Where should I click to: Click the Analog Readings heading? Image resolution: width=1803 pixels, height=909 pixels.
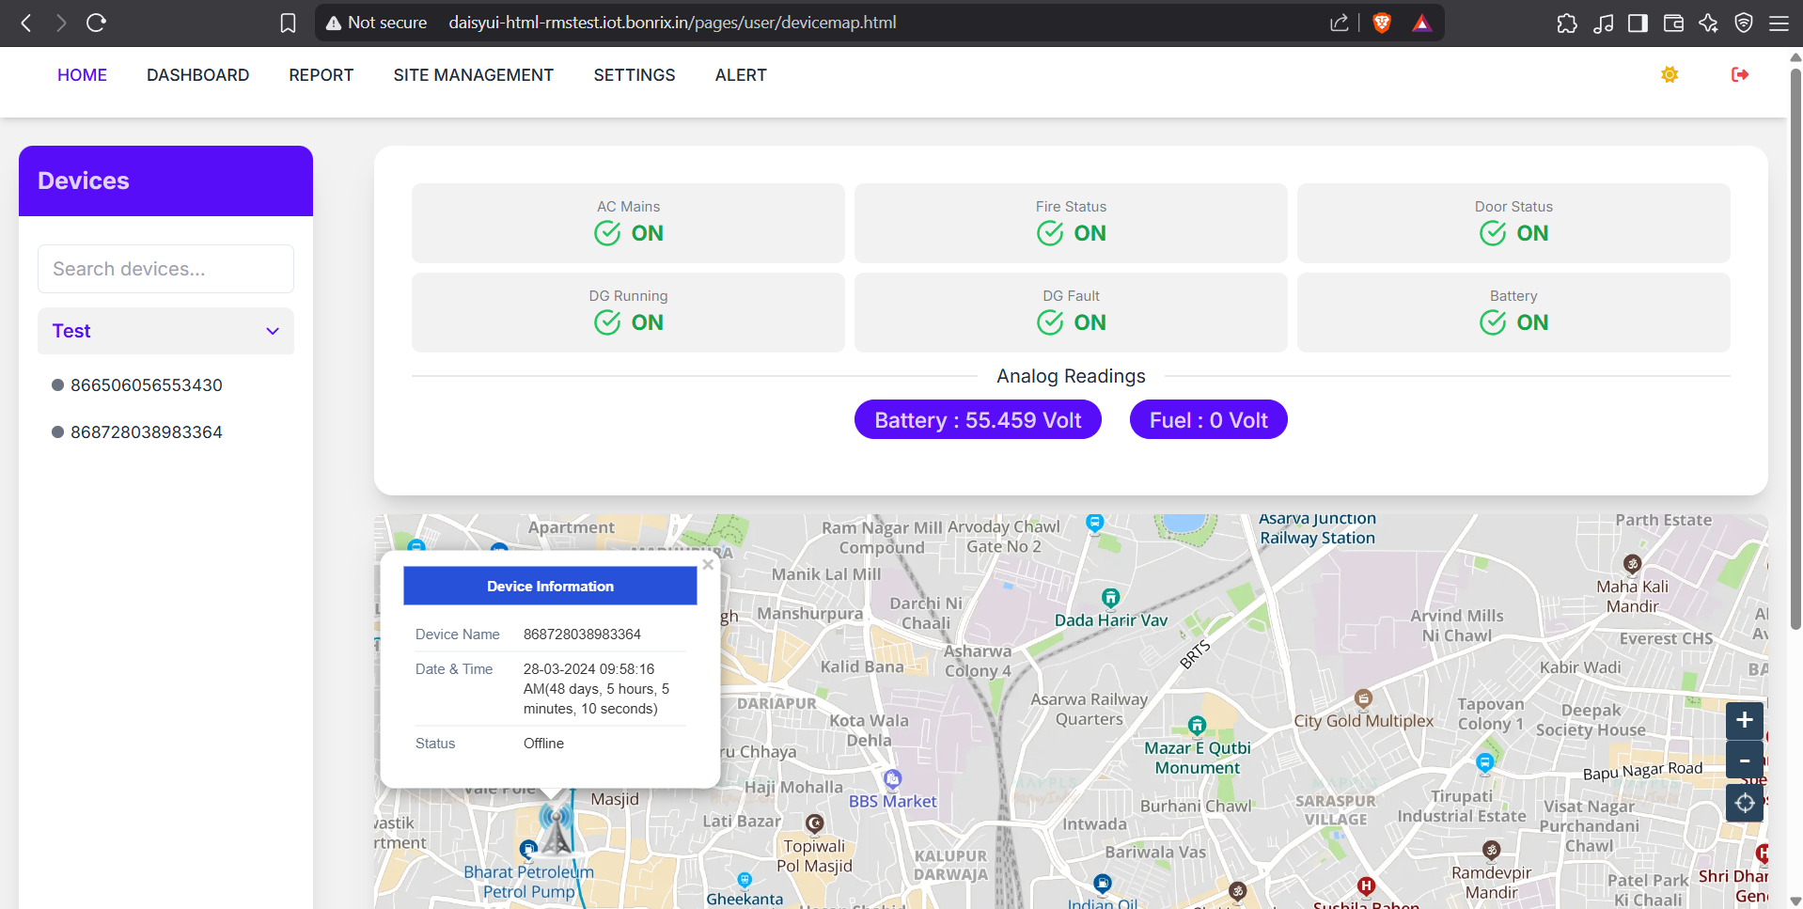click(1071, 376)
